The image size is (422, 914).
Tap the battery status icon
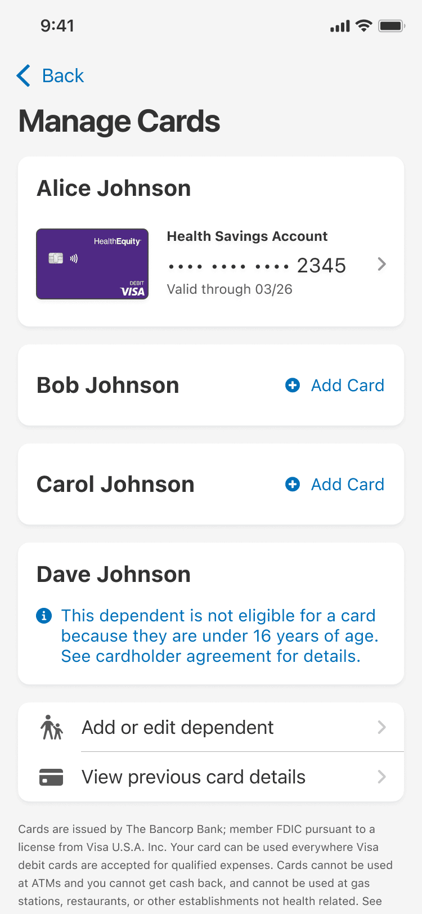pos(392,26)
